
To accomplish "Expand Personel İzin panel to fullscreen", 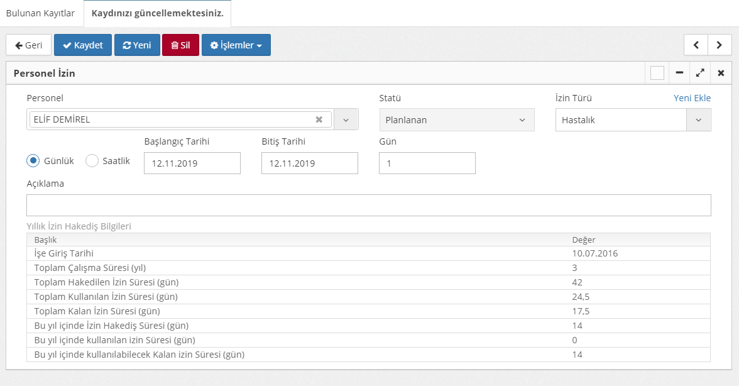I will (699, 74).
